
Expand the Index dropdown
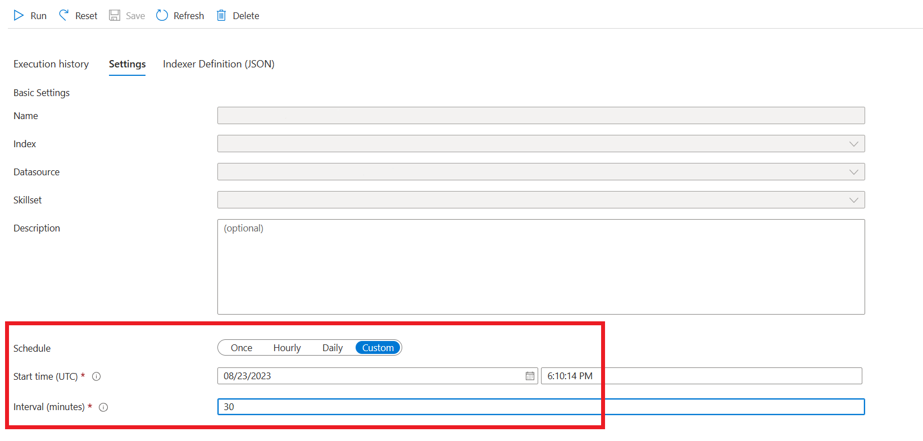tap(854, 144)
